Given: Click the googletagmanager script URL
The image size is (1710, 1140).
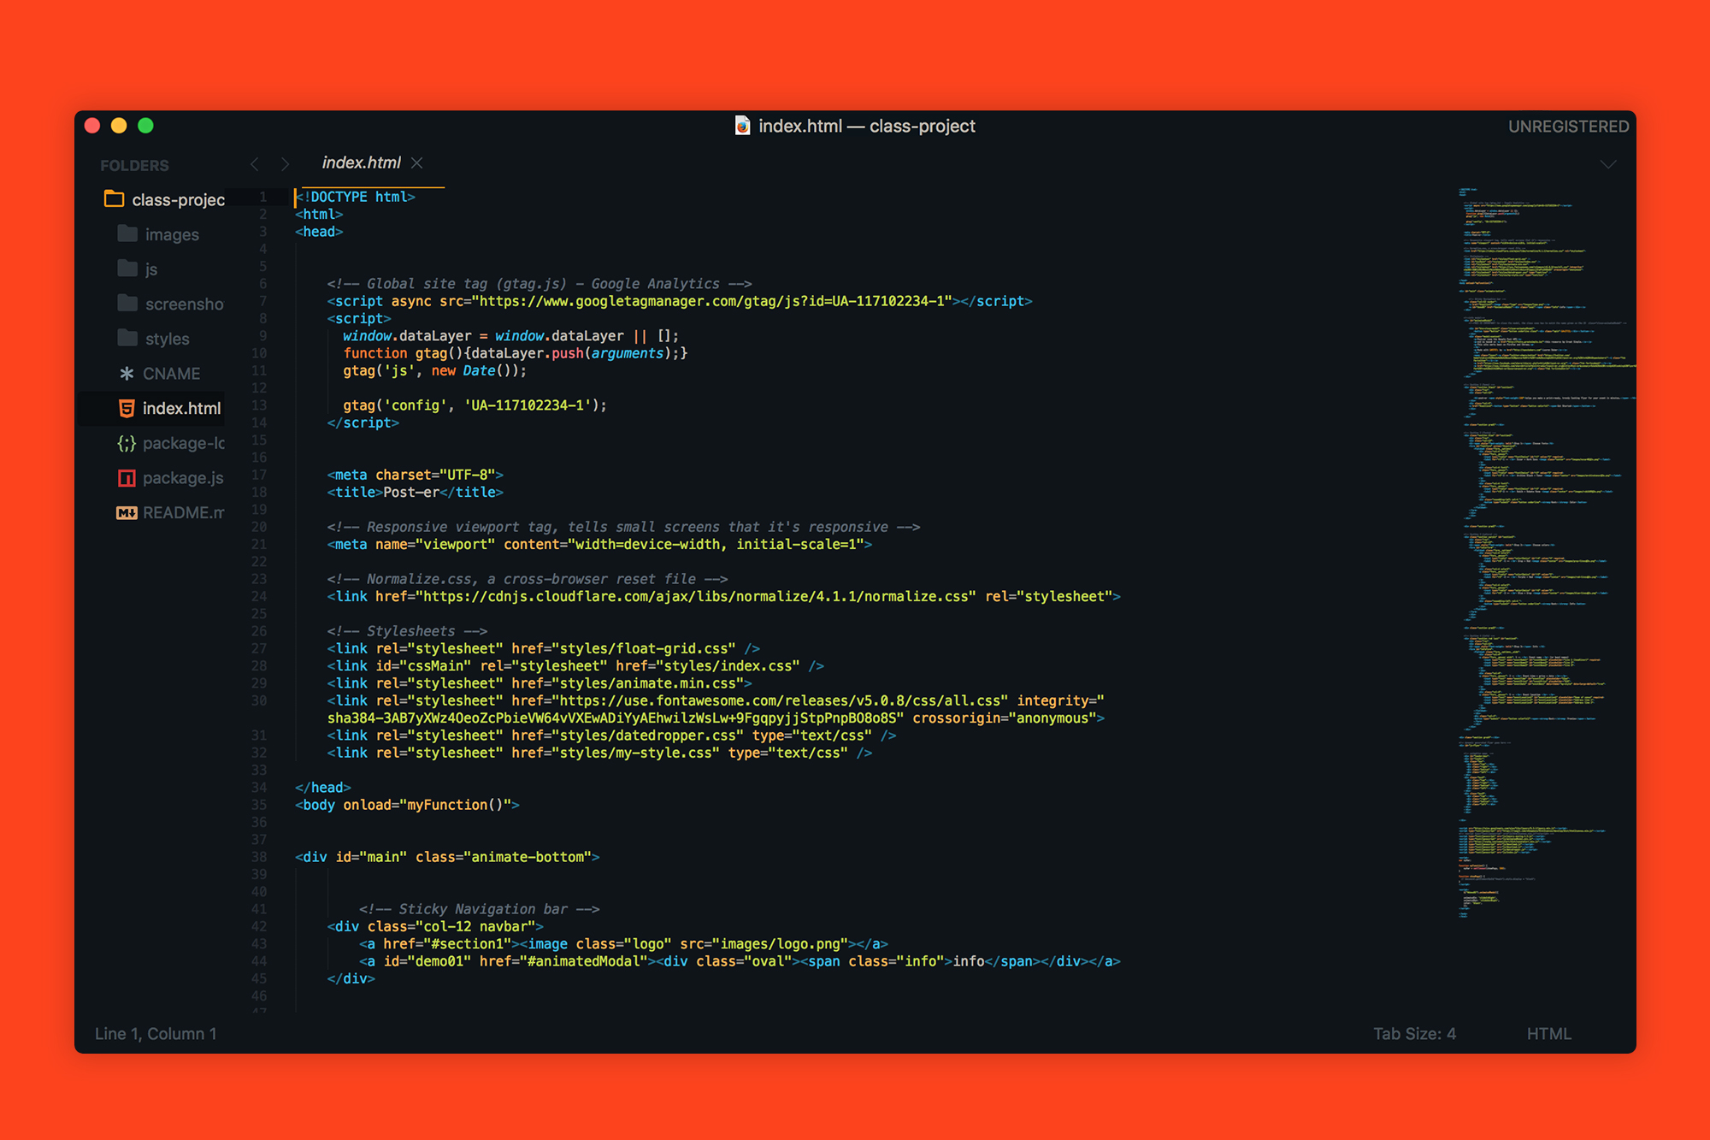Looking at the screenshot, I should pyautogui.click(x=711, y=301).
